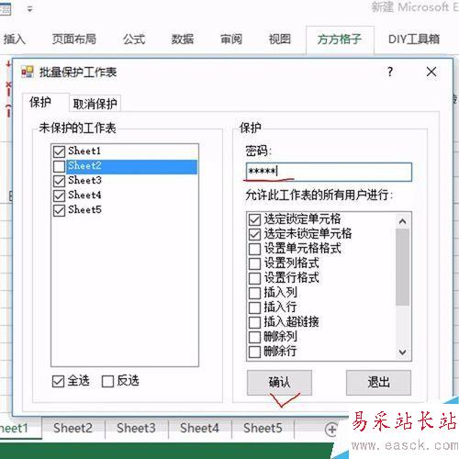The height and width of the screenshot is (459, 459).
Task: Select Sheet5 label in unprotected list
Action: tap(84, 209)
